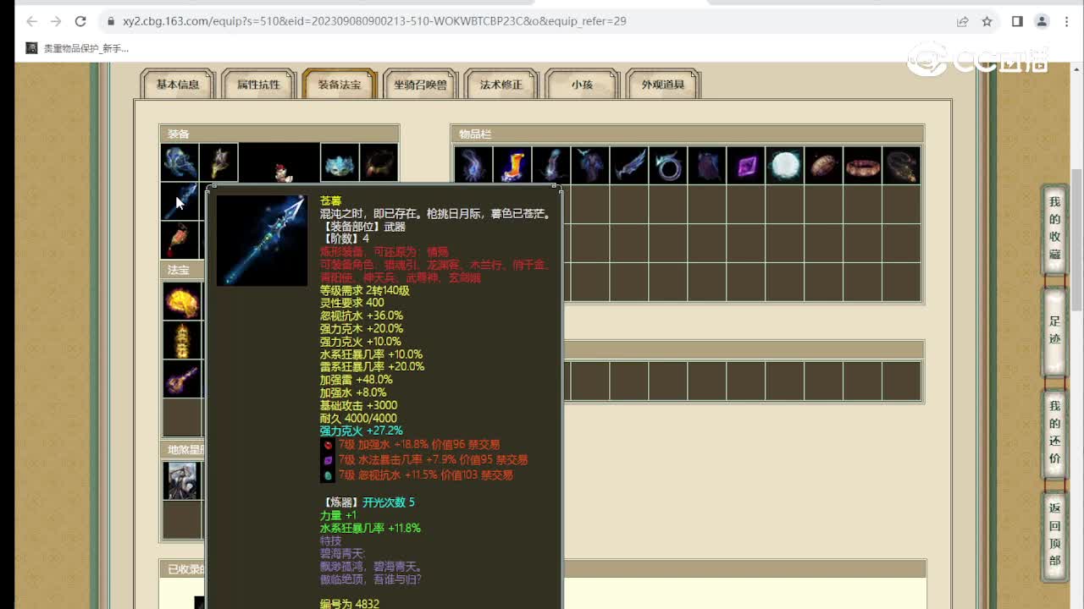Click the address bar URL
This screenshot has width=1084, height=609.
[374, 21]
